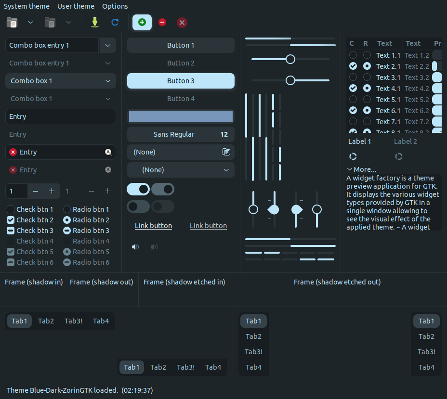Switch to Tab4 in the bottom tab bar
Screen dimensions: 447x399
(x=213, y=367)
